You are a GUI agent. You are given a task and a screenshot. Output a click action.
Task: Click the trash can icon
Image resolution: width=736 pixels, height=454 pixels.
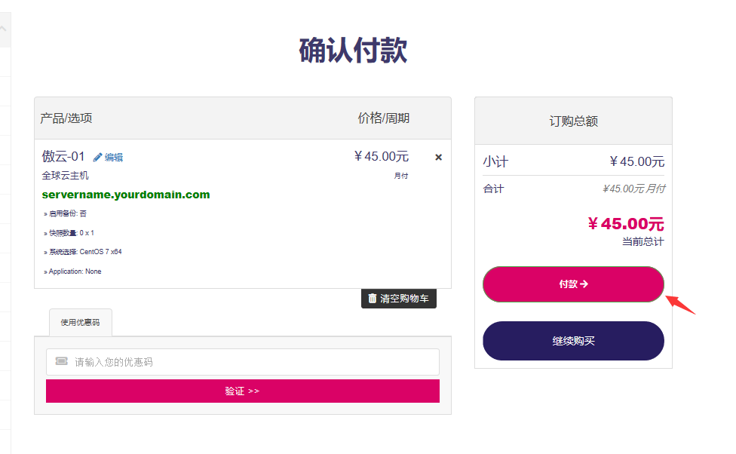pyautogui.click(x=373, y=299)
